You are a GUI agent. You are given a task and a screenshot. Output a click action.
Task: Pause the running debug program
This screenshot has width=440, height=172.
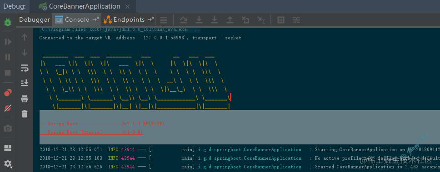(x=8, y=57)
